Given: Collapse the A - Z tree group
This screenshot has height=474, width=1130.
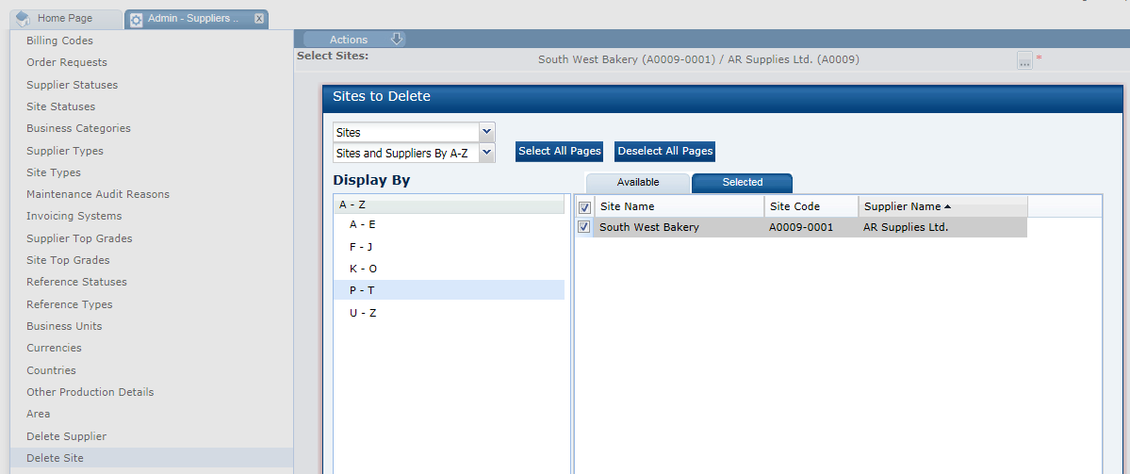Looking at the screenshot, I should click(x=449, y=204).
